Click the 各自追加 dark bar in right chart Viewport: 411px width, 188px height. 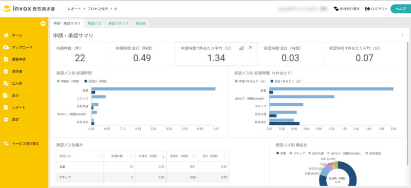coord(285,123)
